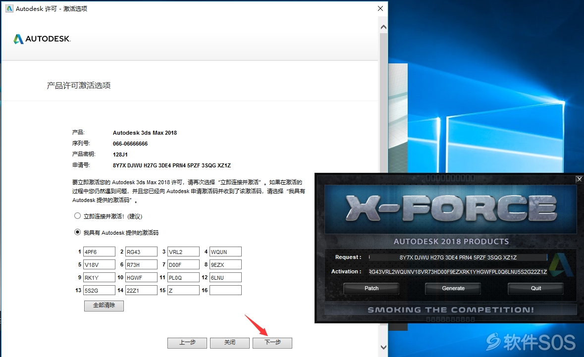Click activation code field 1 containing 4PF6
Viewport: 584px width, 357px height.
99,252
